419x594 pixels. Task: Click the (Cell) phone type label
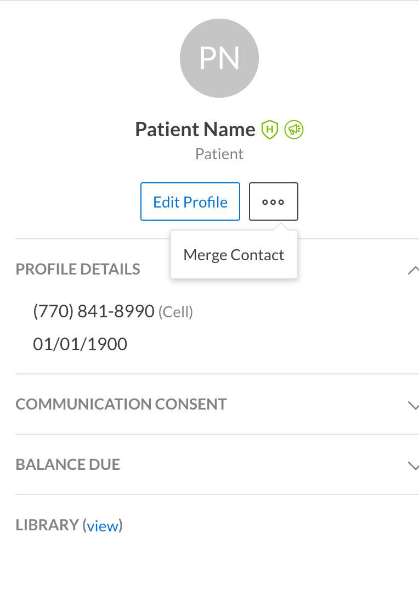click(175, 312)
